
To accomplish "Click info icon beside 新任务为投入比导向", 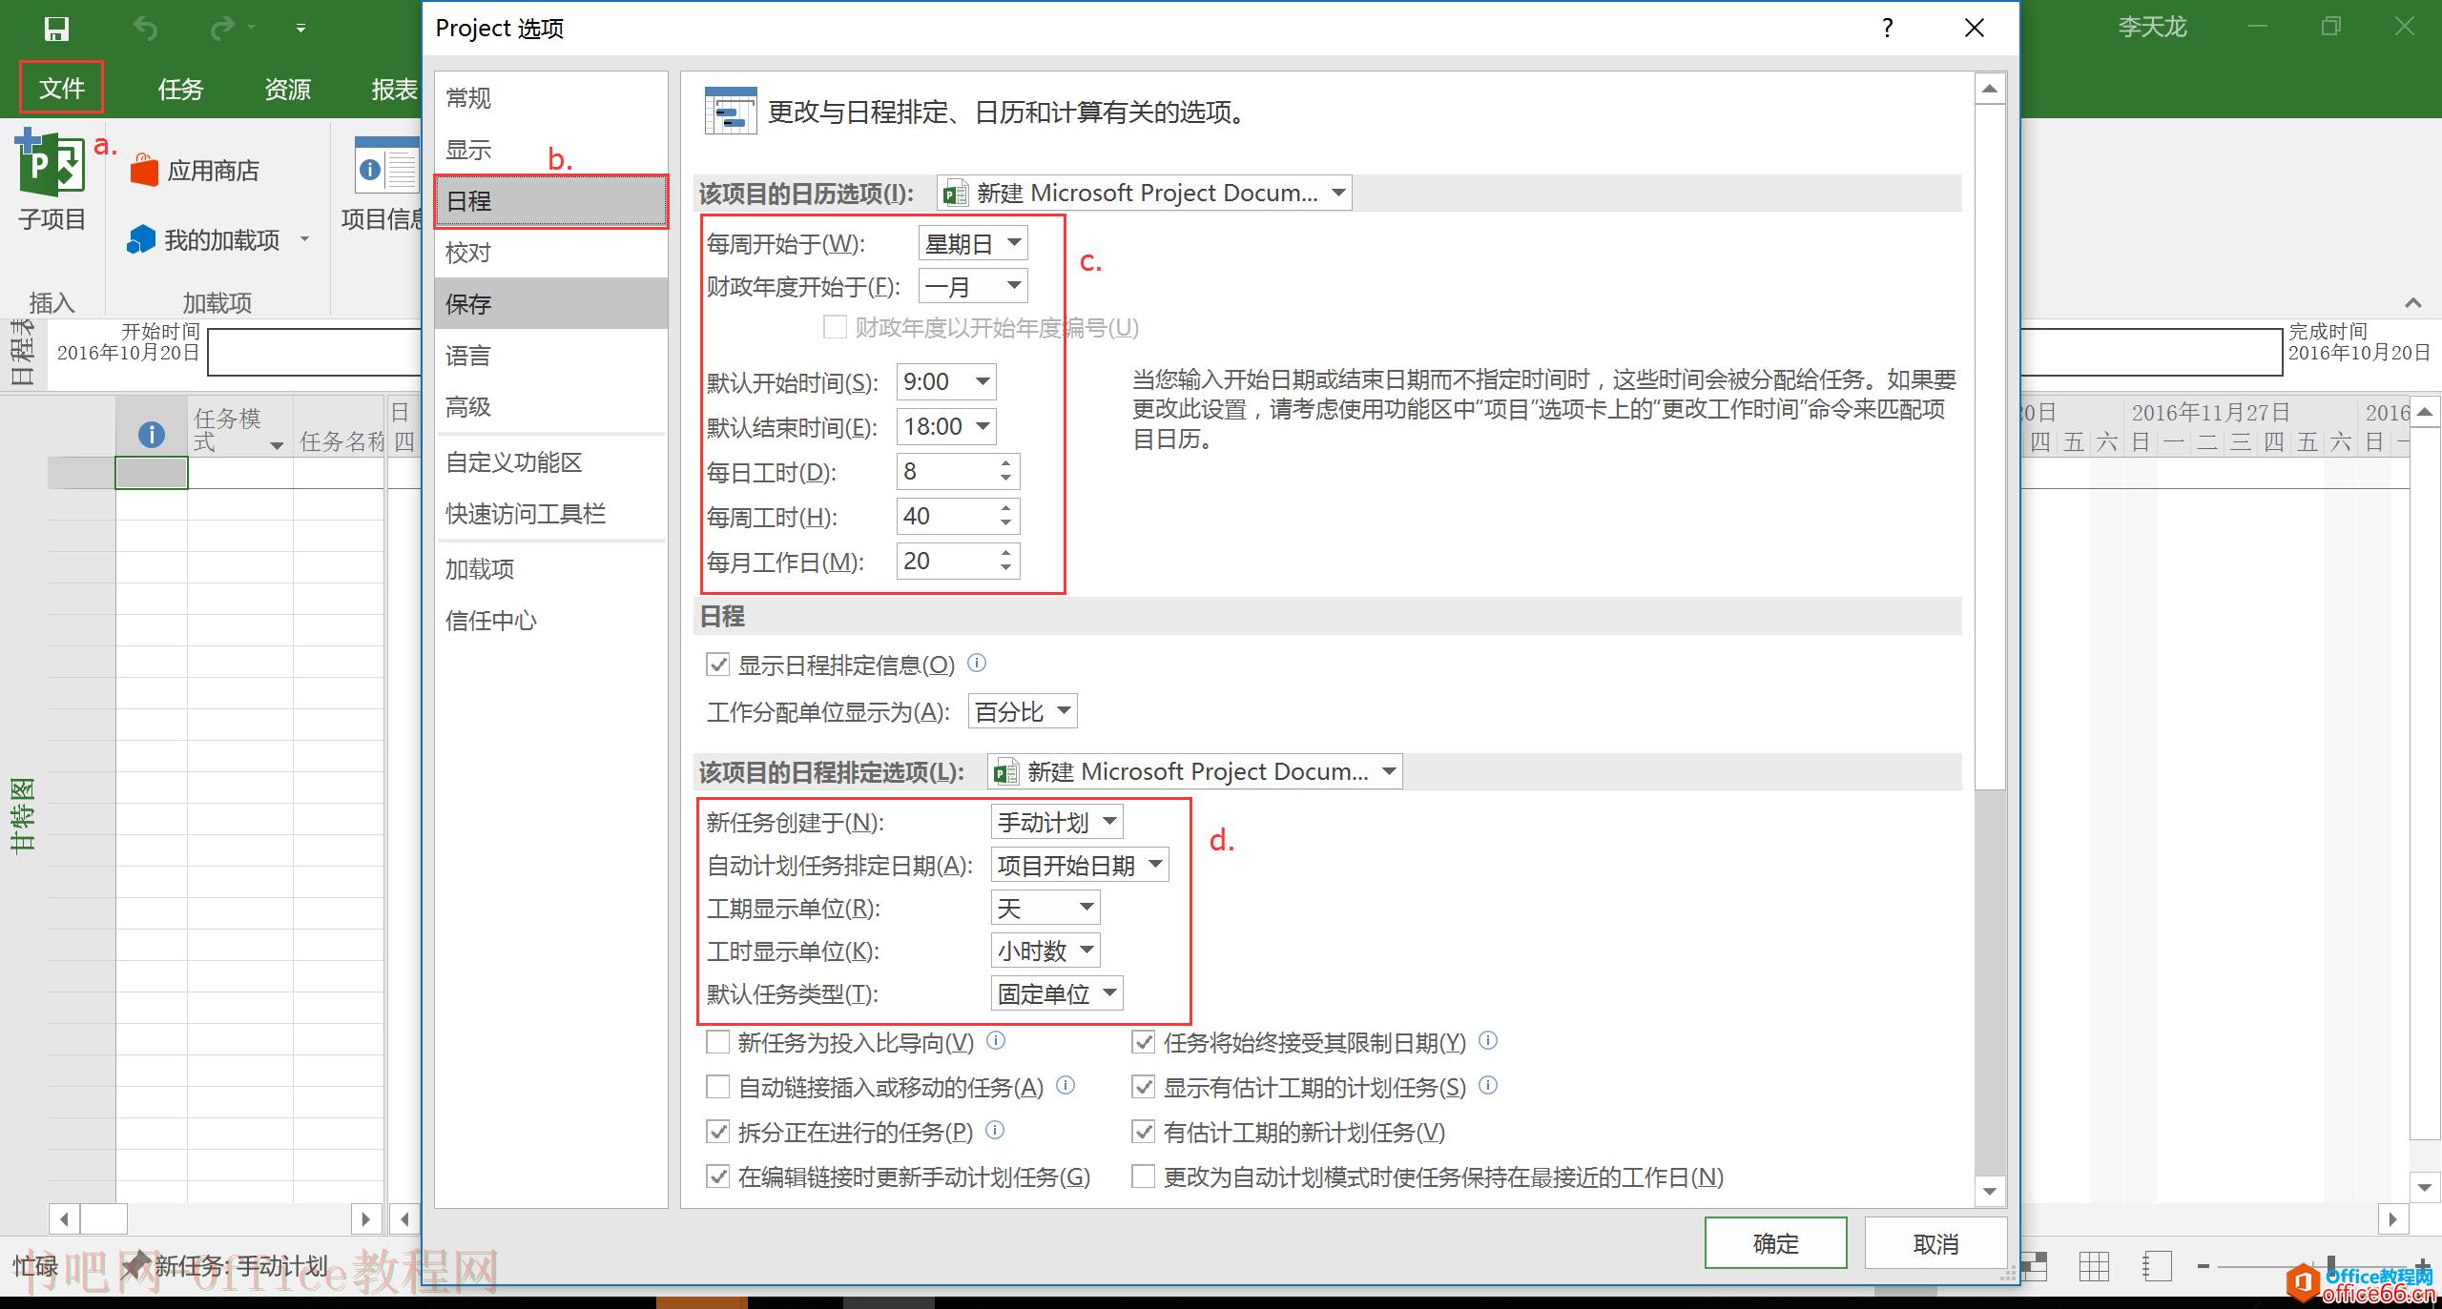I will [x=995, y=1040].
